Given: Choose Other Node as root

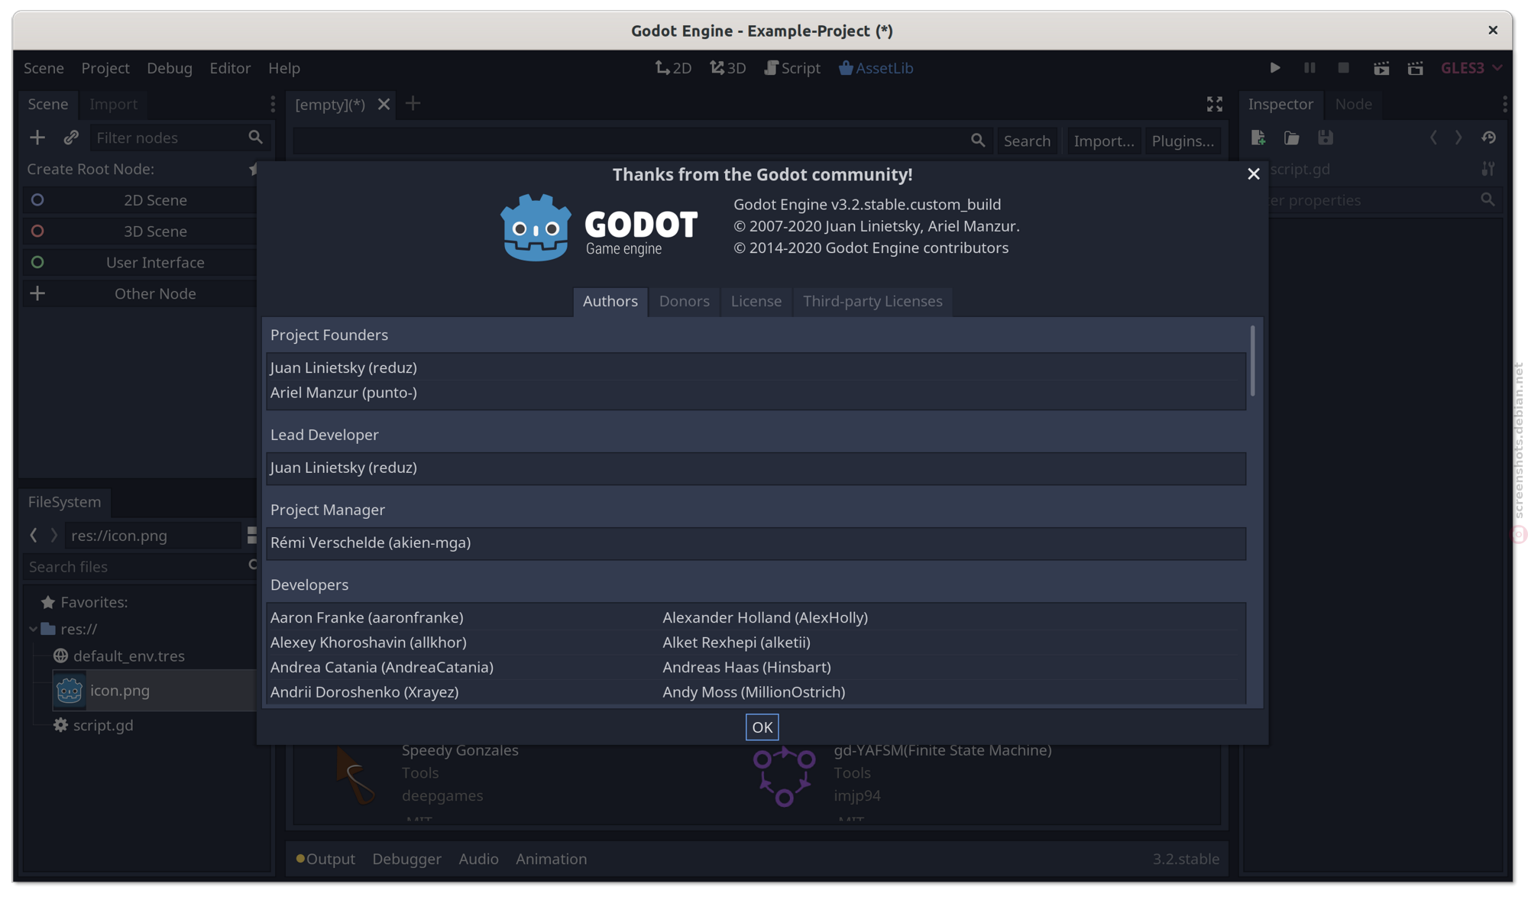Looking at the screenshot, I should coord(141,294).
